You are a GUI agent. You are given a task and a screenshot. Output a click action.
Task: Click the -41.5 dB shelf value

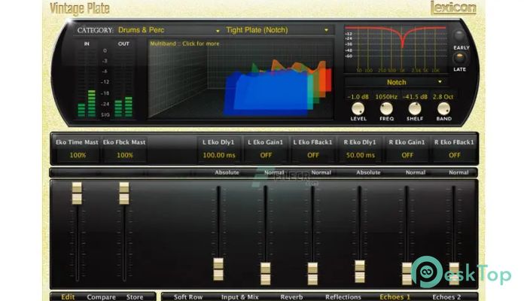415,97
